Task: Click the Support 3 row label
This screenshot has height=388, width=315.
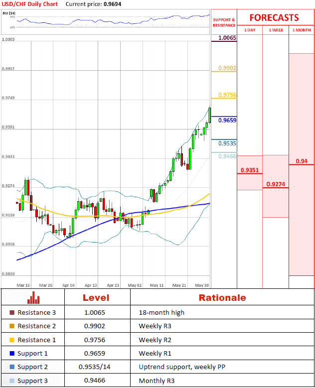Action: click(32, 381)
